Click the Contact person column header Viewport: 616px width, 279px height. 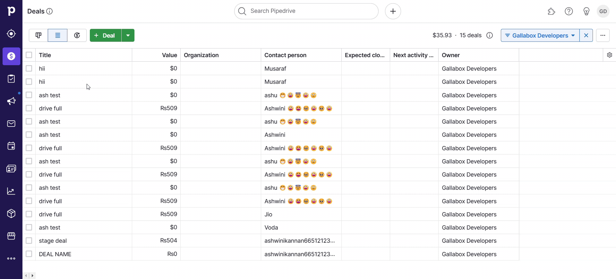pos(285,55)
